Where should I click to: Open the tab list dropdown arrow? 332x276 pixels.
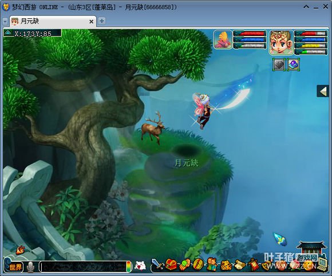(5, 21)
